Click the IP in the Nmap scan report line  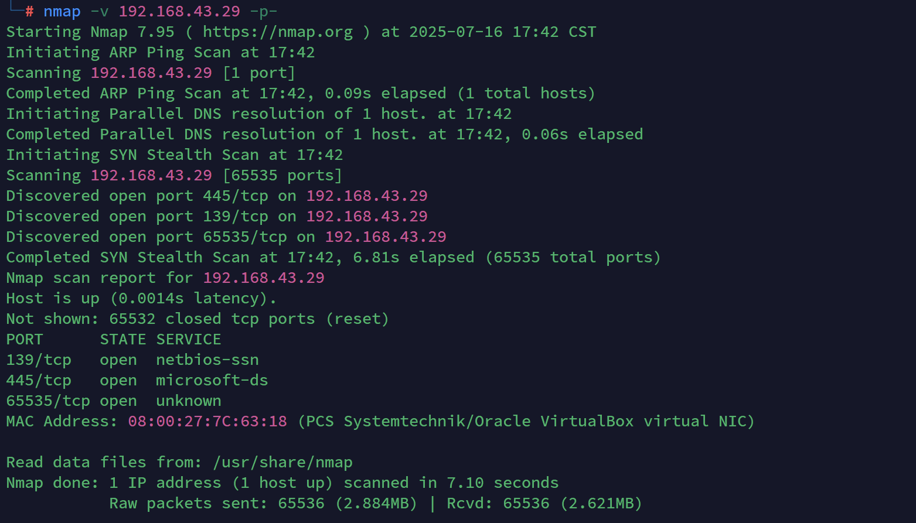tap(264, 278)
